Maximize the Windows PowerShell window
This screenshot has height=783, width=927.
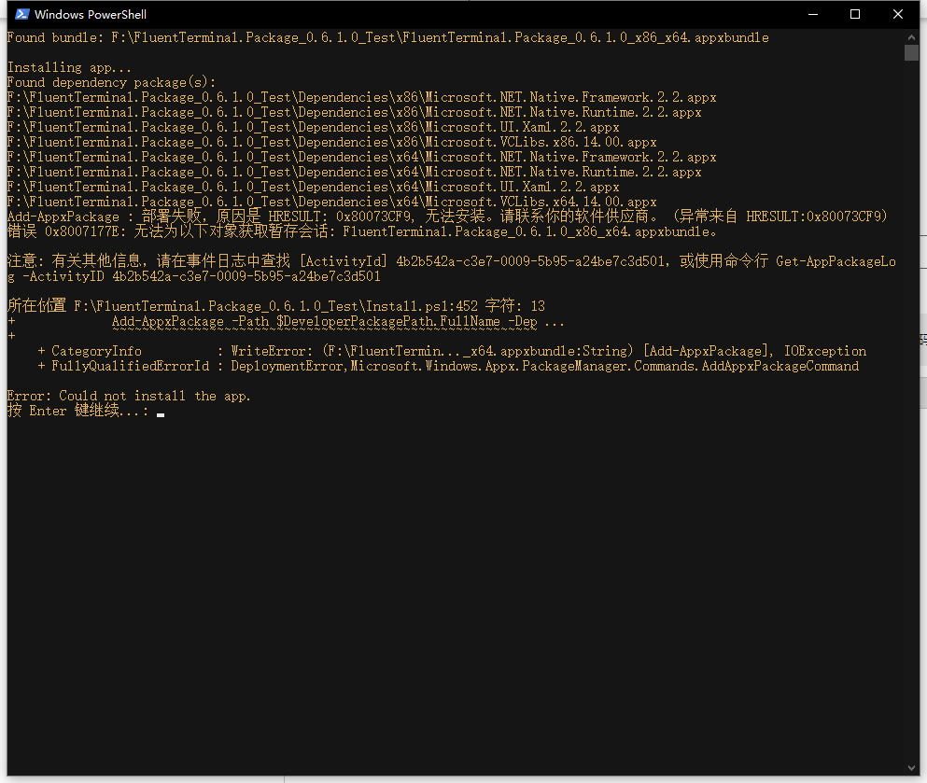tap(855, 14)
